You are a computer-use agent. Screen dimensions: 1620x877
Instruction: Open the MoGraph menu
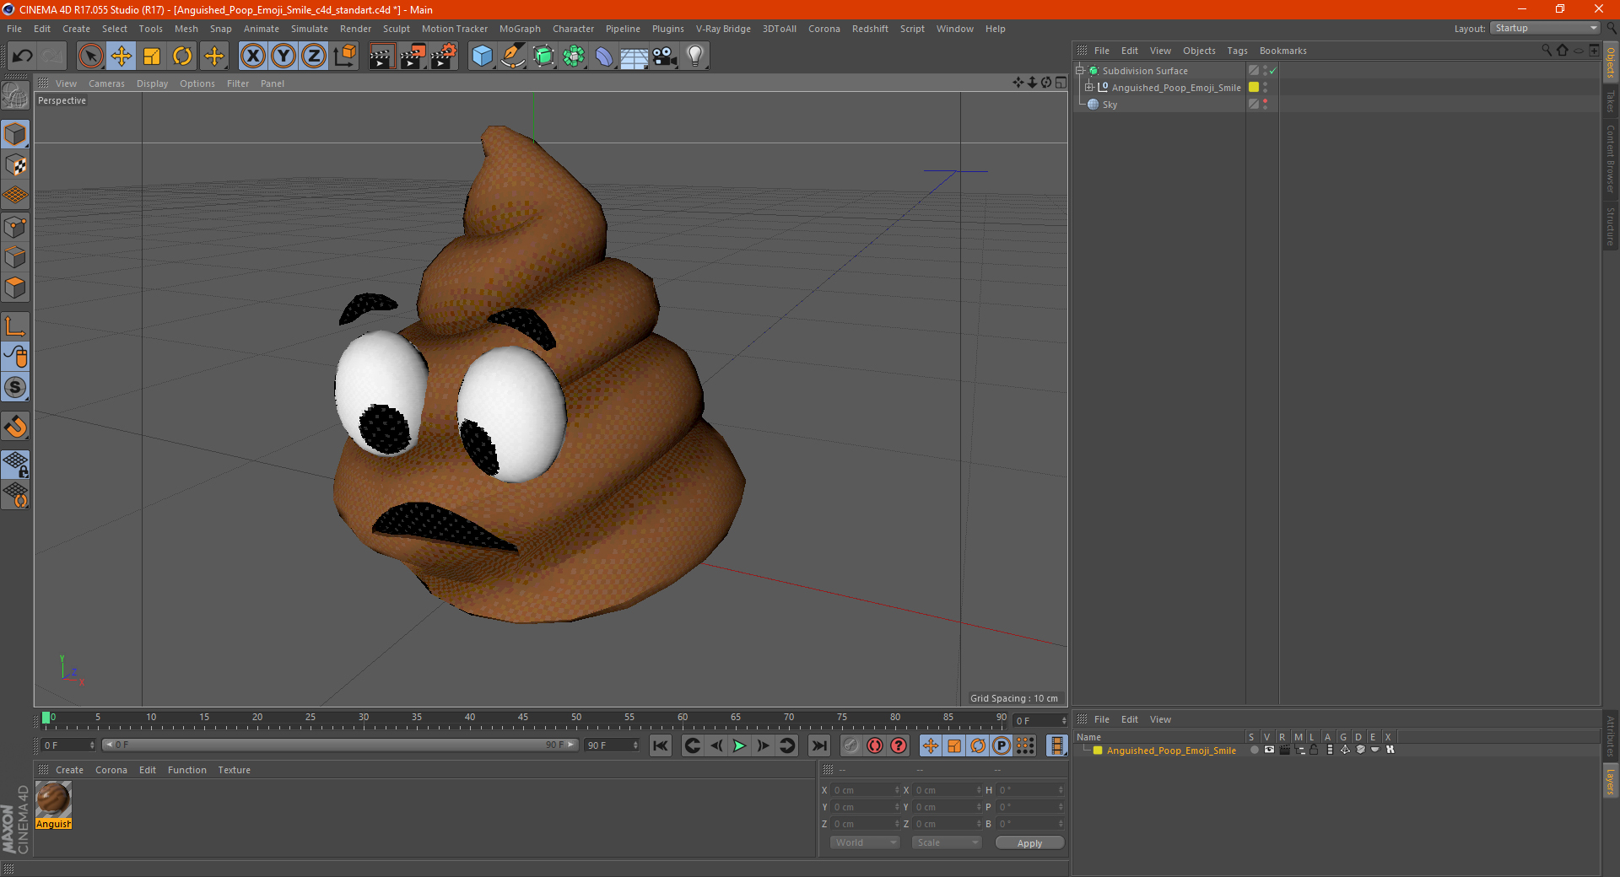pyautogui.click(x=520, y=29)
